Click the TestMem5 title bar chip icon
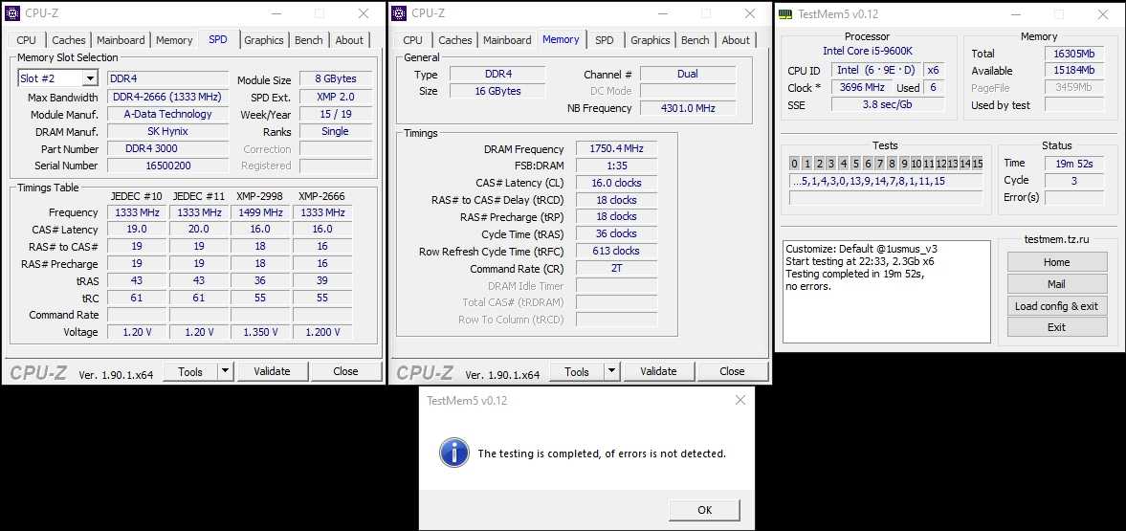1126x531 pixels. [785, 14]
